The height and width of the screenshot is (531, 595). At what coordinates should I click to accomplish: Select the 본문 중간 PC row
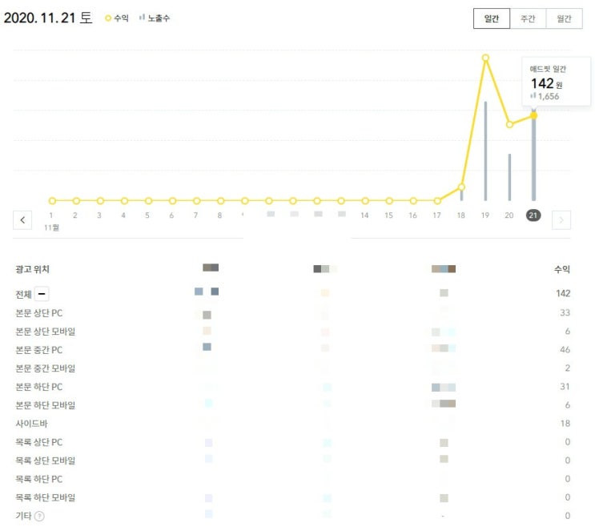(292, 349)
